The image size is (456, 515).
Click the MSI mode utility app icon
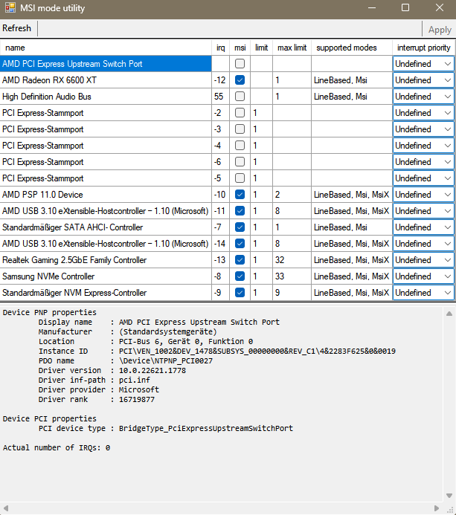pyautogui.click(x=10, y=7)
